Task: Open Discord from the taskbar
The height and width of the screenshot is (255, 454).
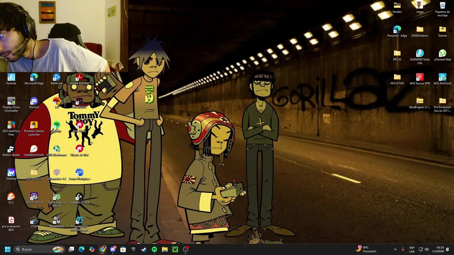Action: coord(113,249)
